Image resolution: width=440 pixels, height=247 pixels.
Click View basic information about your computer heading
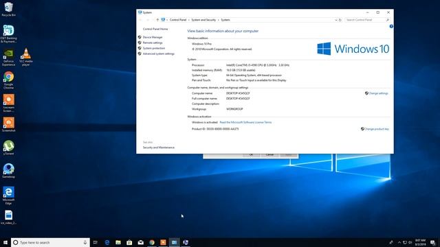(223, 31)
